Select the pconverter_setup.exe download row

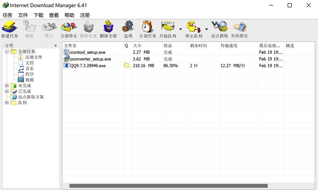(x=189, y=59)
